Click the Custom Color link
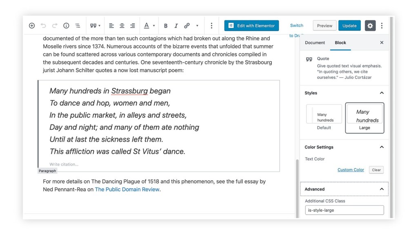Screen dimensions: 418x235 tap(351, 170)
